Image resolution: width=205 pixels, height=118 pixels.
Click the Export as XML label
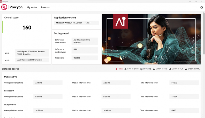click(194, 69)
